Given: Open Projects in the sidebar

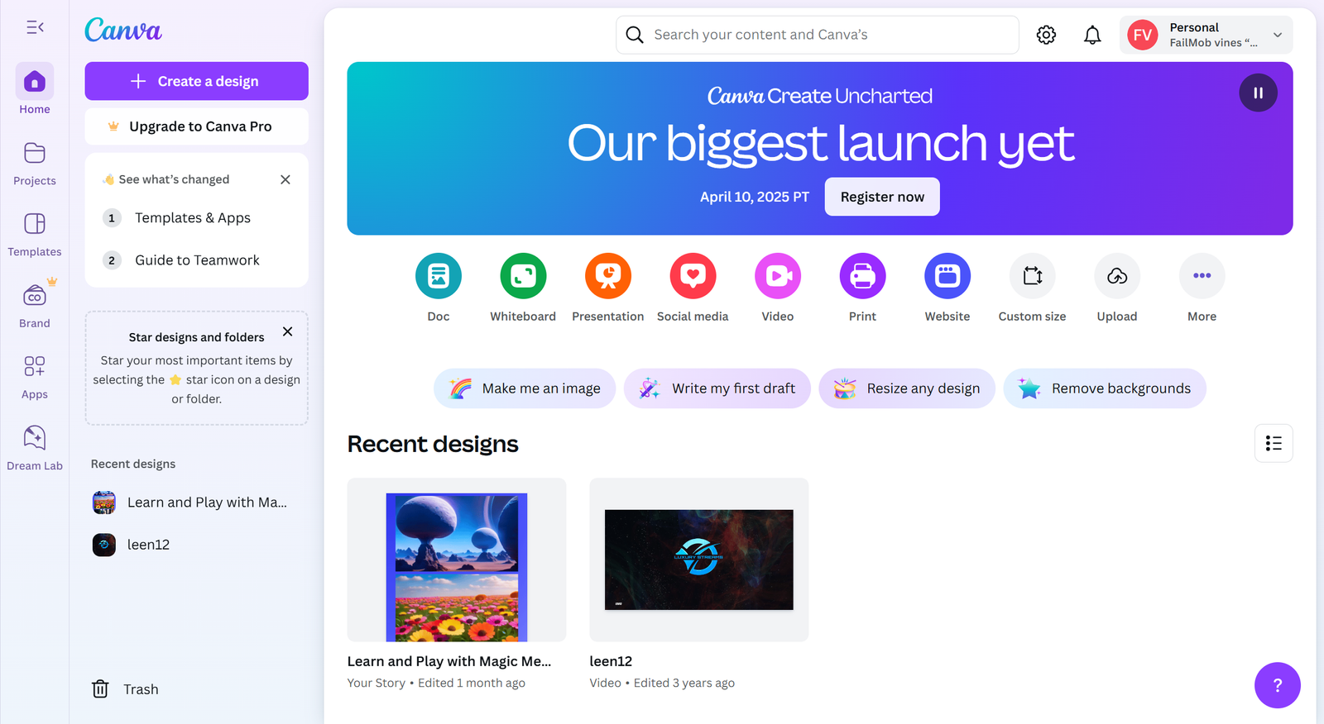Looking at the screenshot, I should point(35,164).
